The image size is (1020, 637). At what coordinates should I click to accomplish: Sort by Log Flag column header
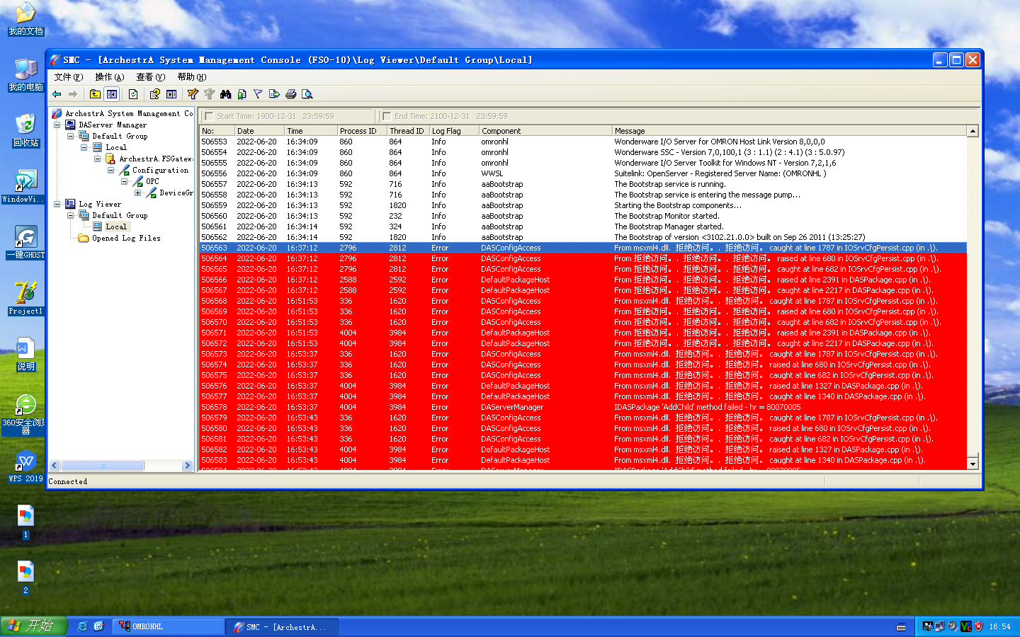click(x=454, y=131)
